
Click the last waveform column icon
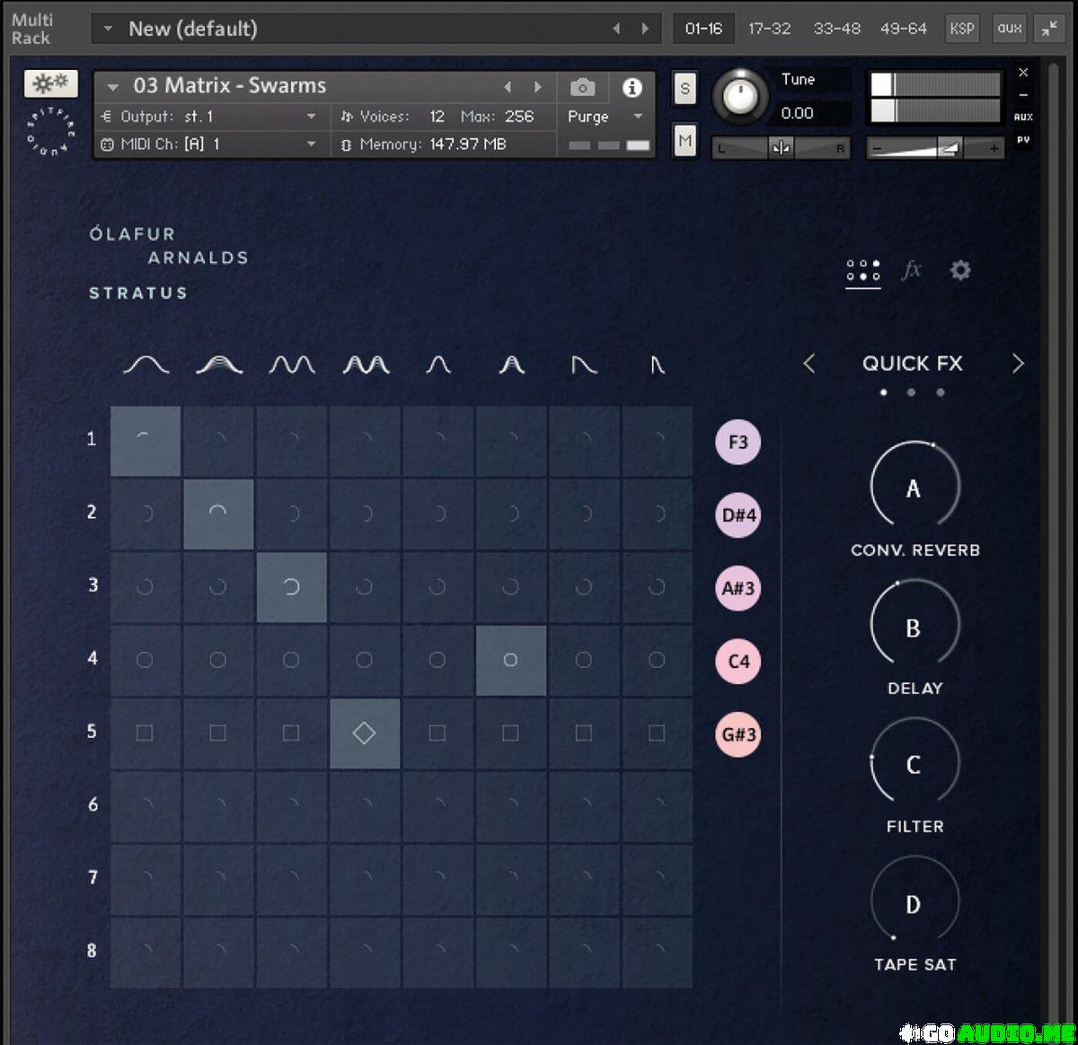[658, 364]
